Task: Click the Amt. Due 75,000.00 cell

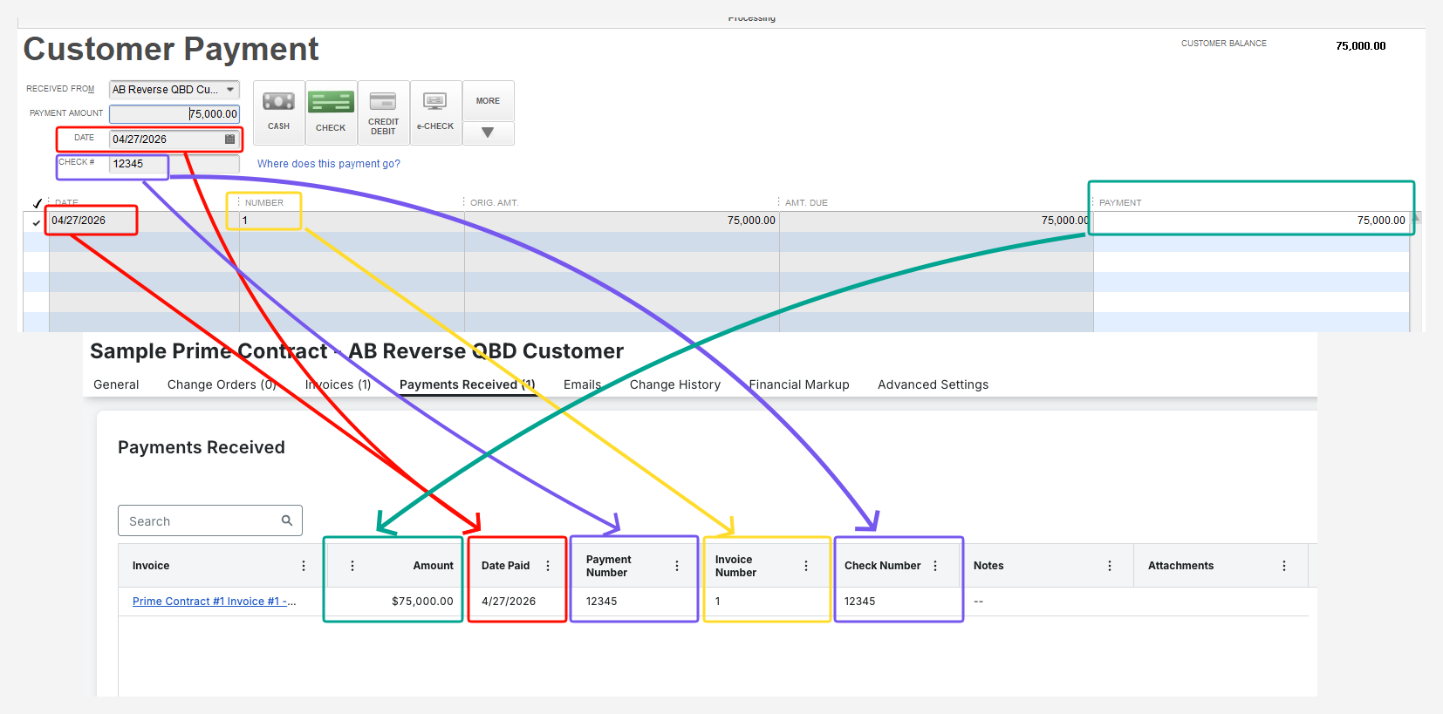Action: [936, 221]
